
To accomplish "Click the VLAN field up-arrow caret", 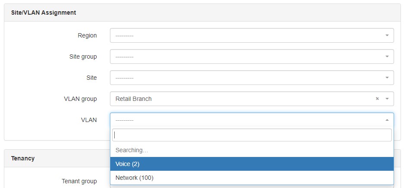I will coord(387,120).
